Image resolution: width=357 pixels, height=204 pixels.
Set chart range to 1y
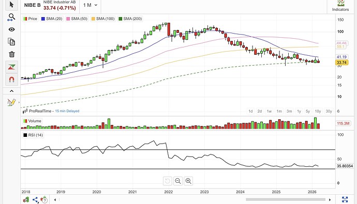299,111
